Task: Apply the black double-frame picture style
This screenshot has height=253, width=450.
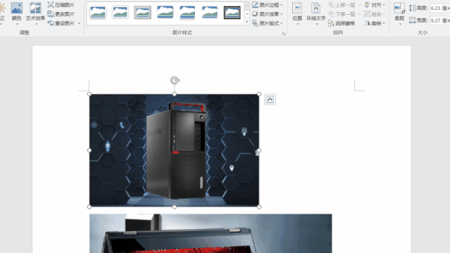Action: (x=232, y=13)
